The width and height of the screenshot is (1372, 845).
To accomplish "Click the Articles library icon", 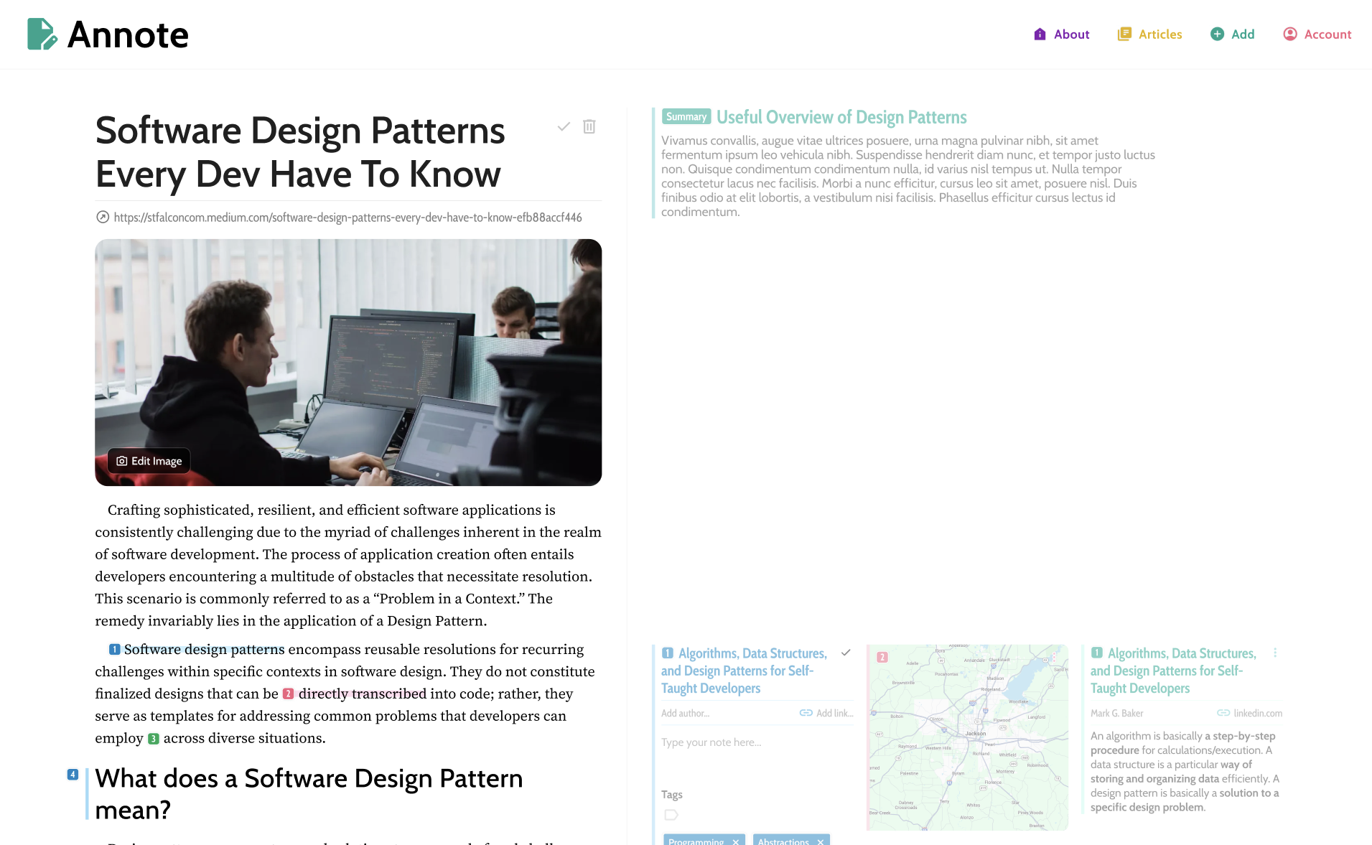I will (1124, 34).
